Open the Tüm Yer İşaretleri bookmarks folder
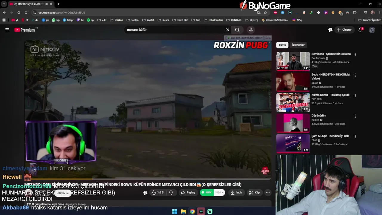The height and width of the screenshot is (215, 382). pos(369,20)
